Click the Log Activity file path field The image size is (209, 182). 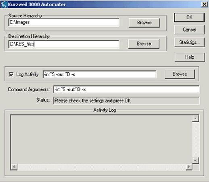tap(100, 74)
